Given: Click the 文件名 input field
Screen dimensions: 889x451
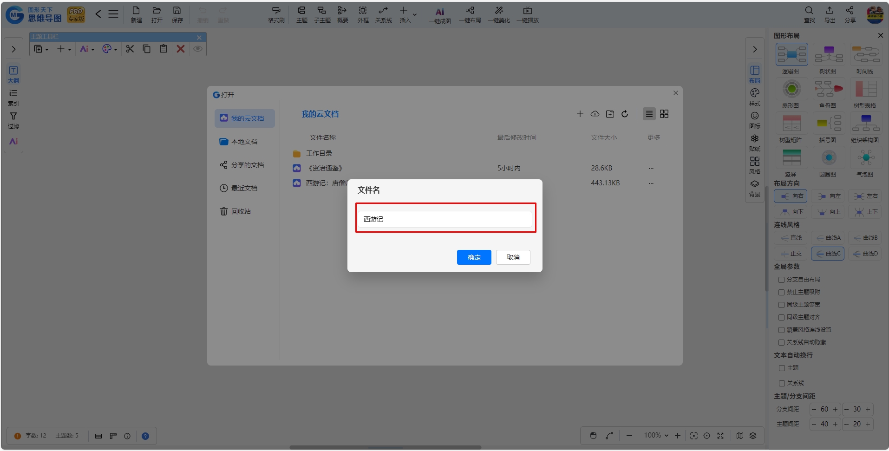Looking at the screenshot, I should (445, 219).
